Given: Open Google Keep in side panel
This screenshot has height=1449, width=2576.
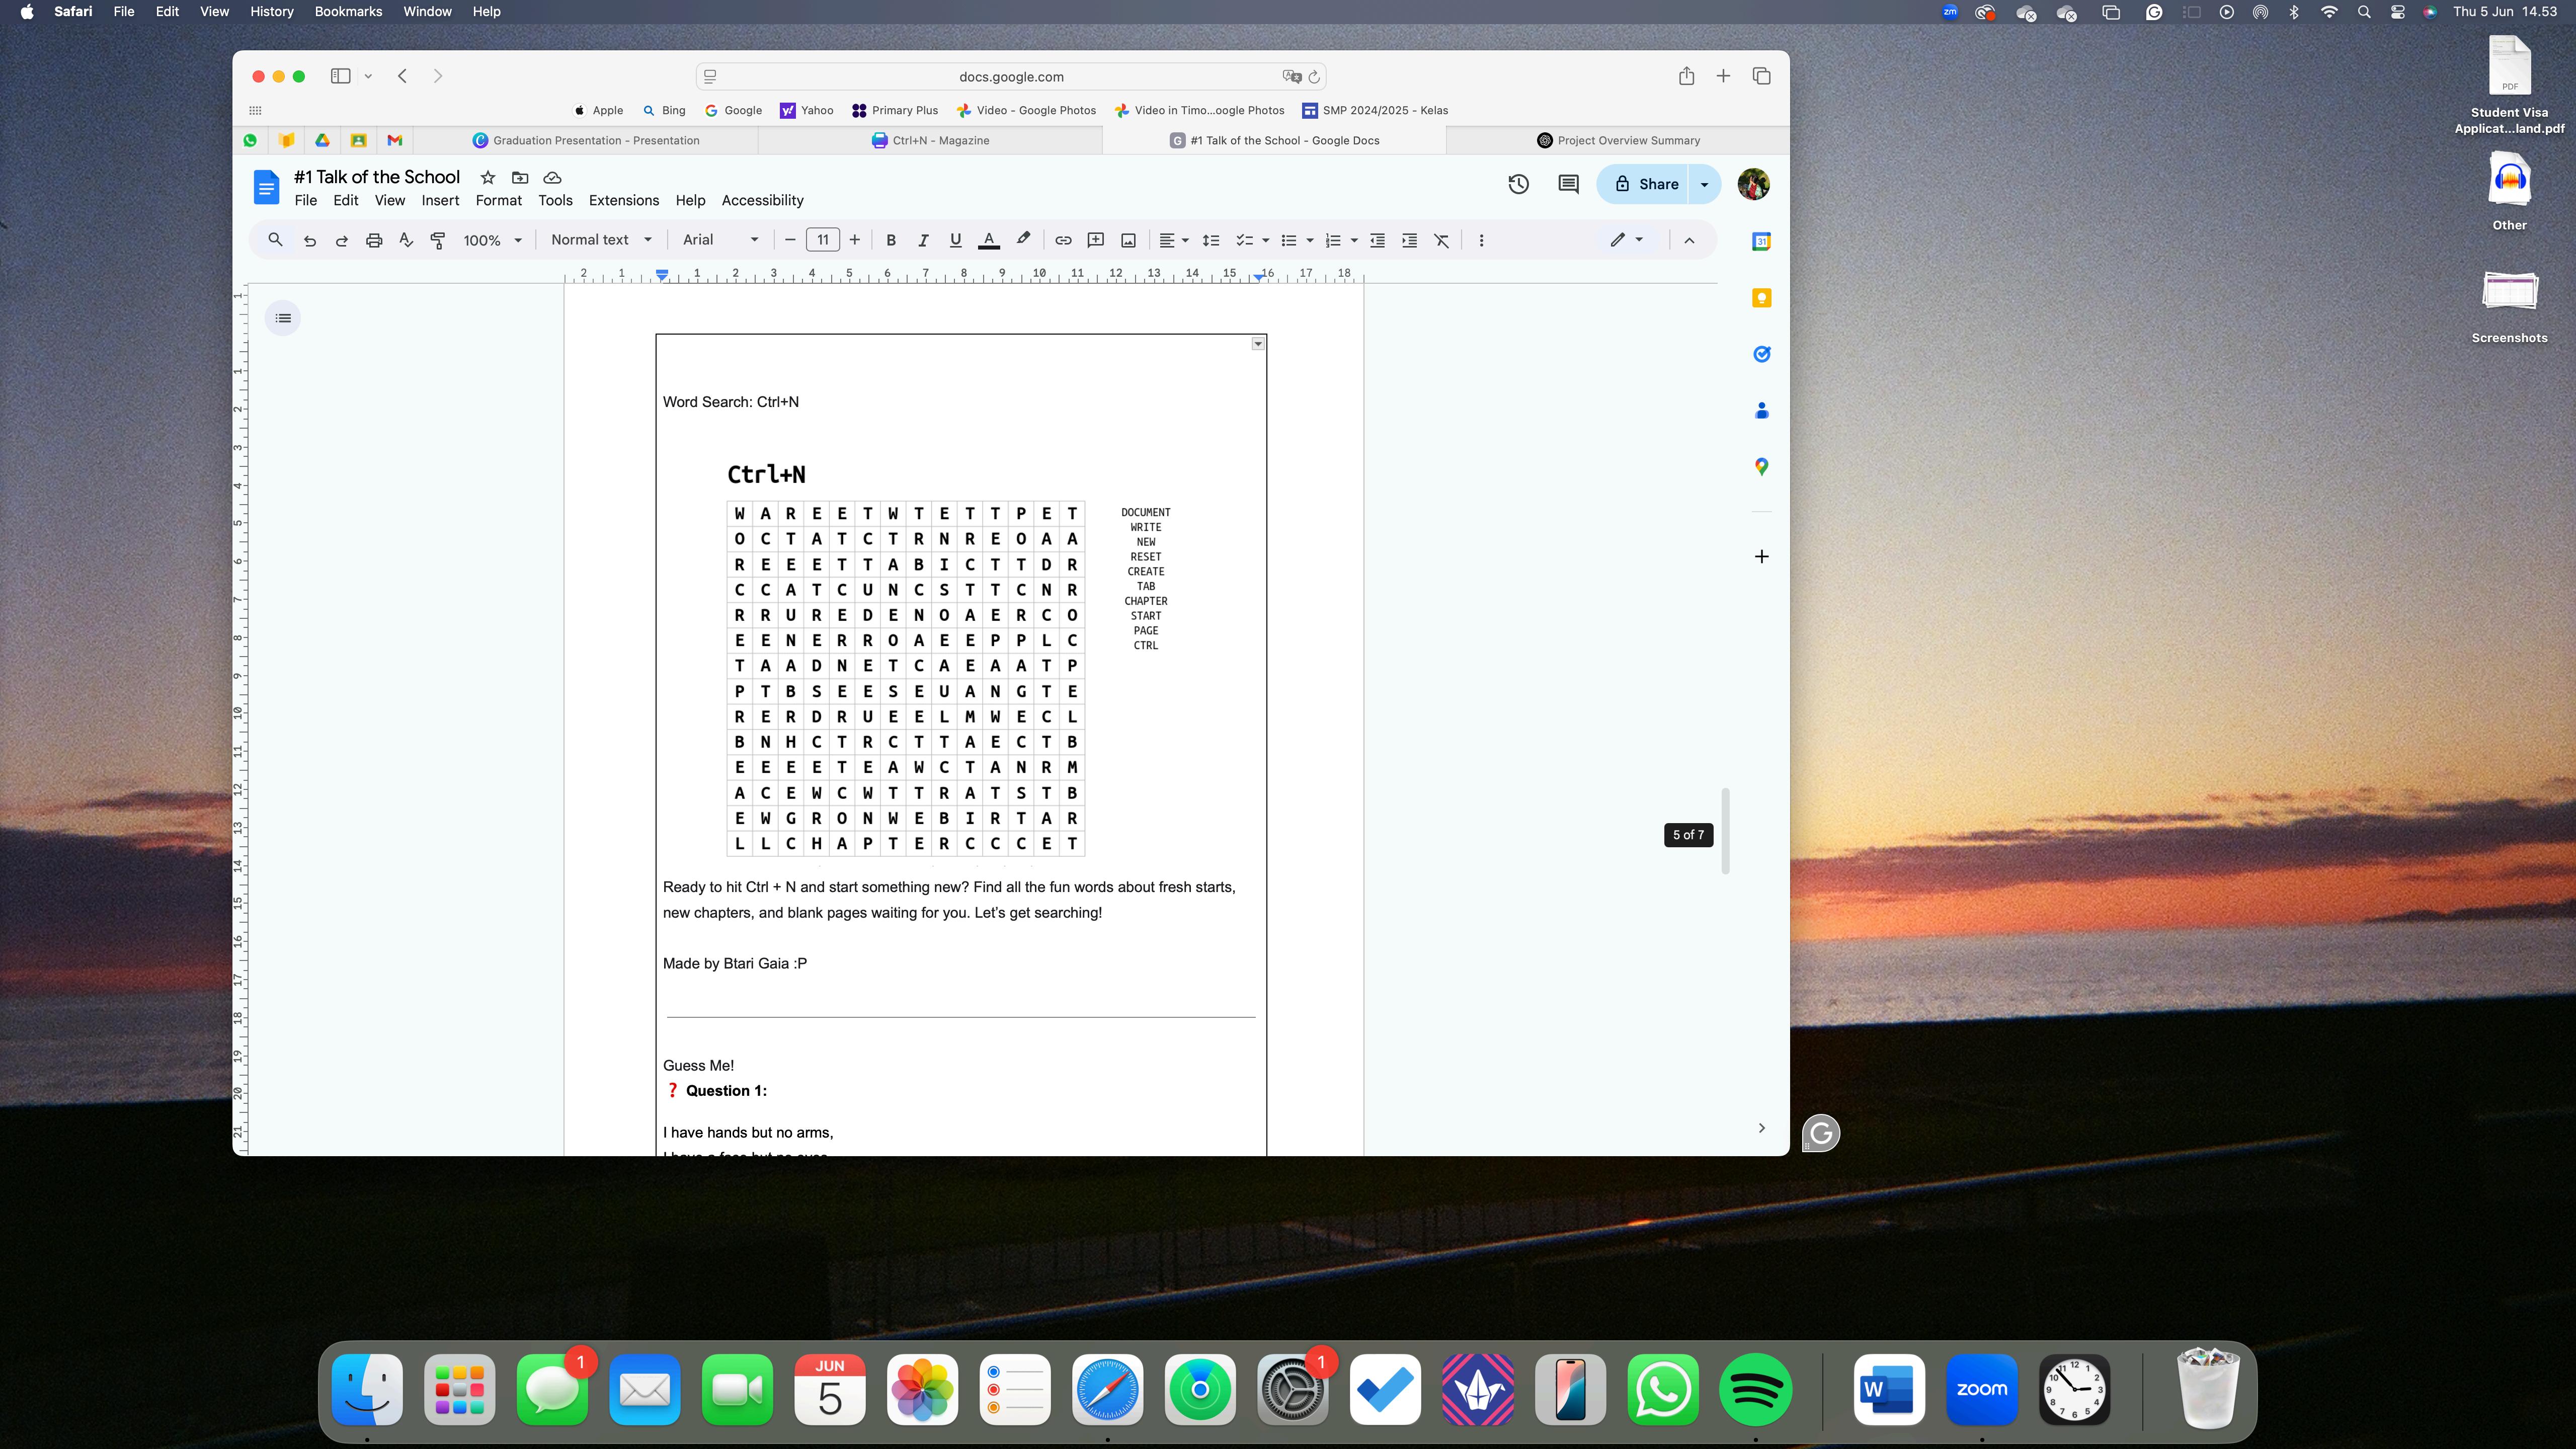Looking at the screenshot, I should [x=1761, y=298].
